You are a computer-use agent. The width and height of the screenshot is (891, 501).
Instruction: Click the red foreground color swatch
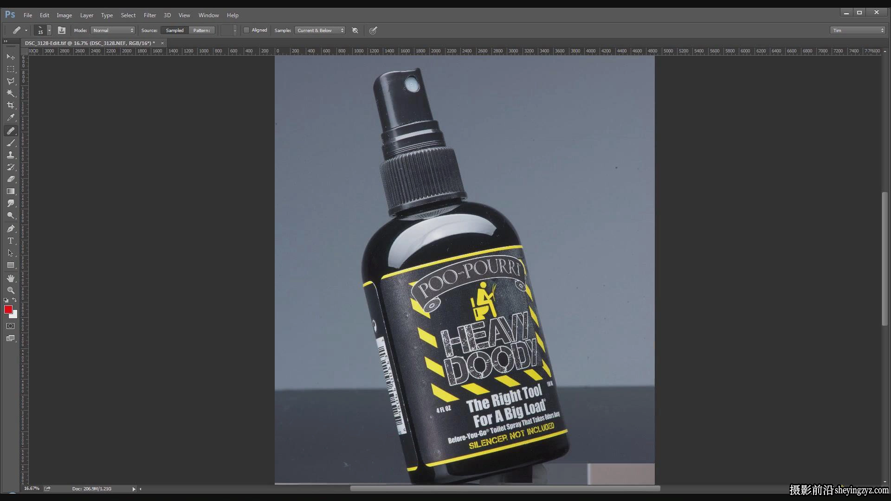(x=8, y=309)
